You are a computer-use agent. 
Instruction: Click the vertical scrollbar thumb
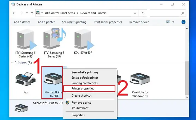coord(187,78)
